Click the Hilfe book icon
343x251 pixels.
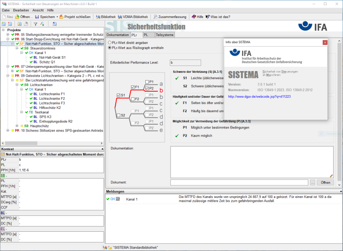pyautogui.click(x=193, y=17)
